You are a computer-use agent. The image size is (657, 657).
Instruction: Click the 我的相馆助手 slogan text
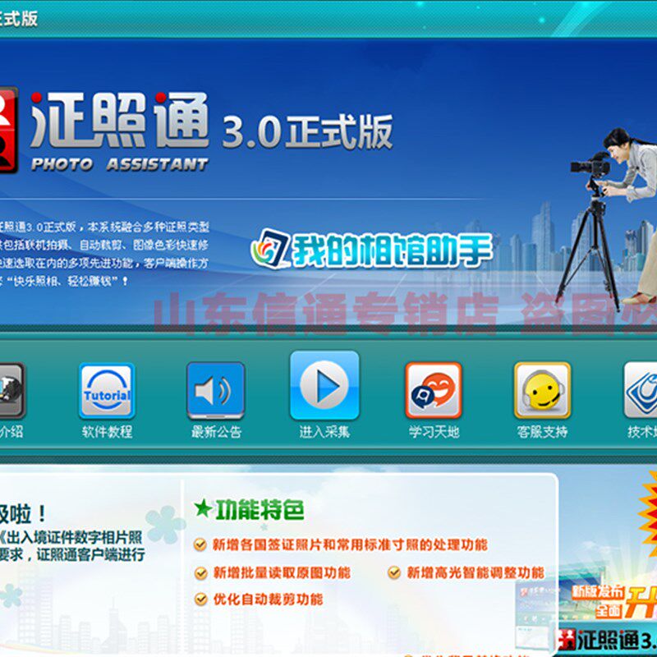392,250
